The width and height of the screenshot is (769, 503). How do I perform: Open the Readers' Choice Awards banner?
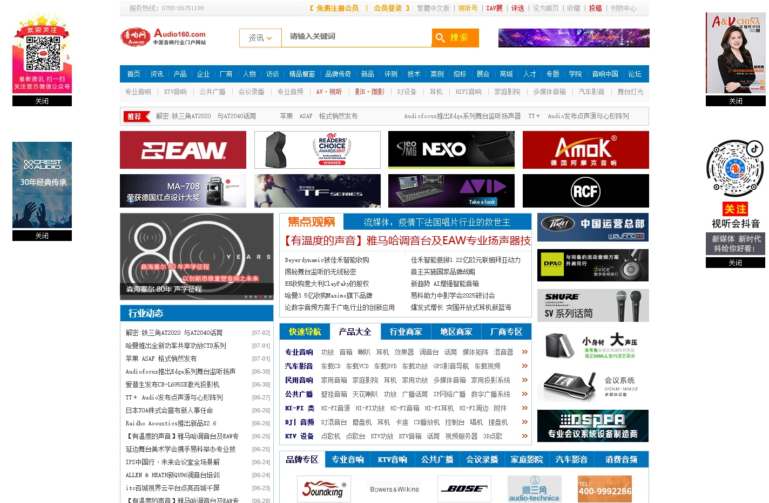pos(318,150)
